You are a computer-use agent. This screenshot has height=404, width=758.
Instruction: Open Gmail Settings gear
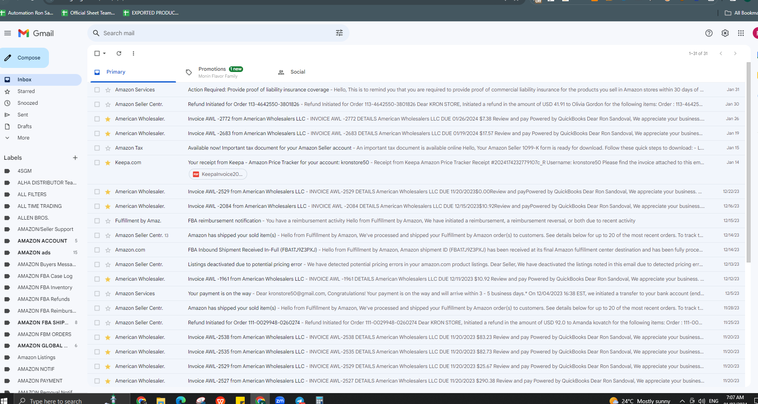[x=725, y=33]
